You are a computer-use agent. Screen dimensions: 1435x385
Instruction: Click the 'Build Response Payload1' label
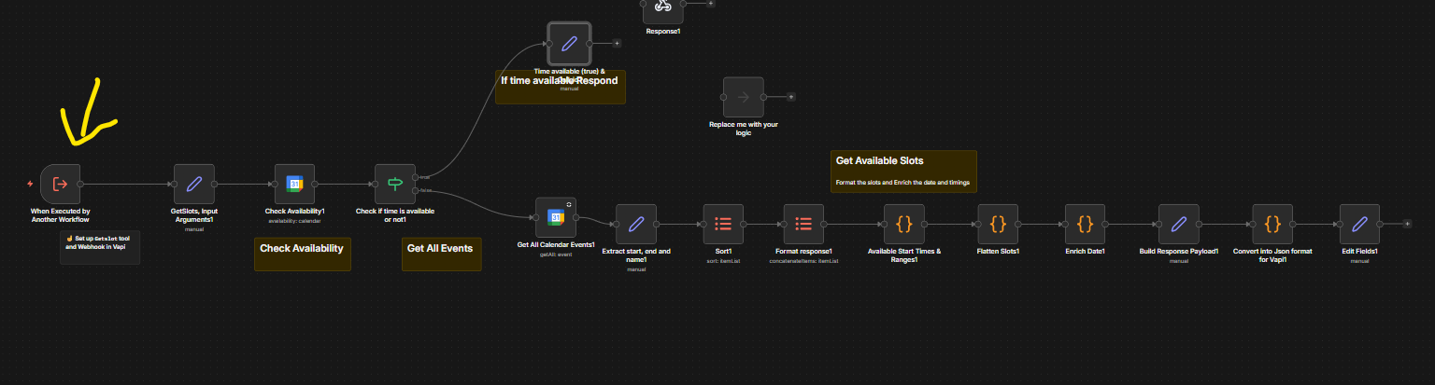1179,252
